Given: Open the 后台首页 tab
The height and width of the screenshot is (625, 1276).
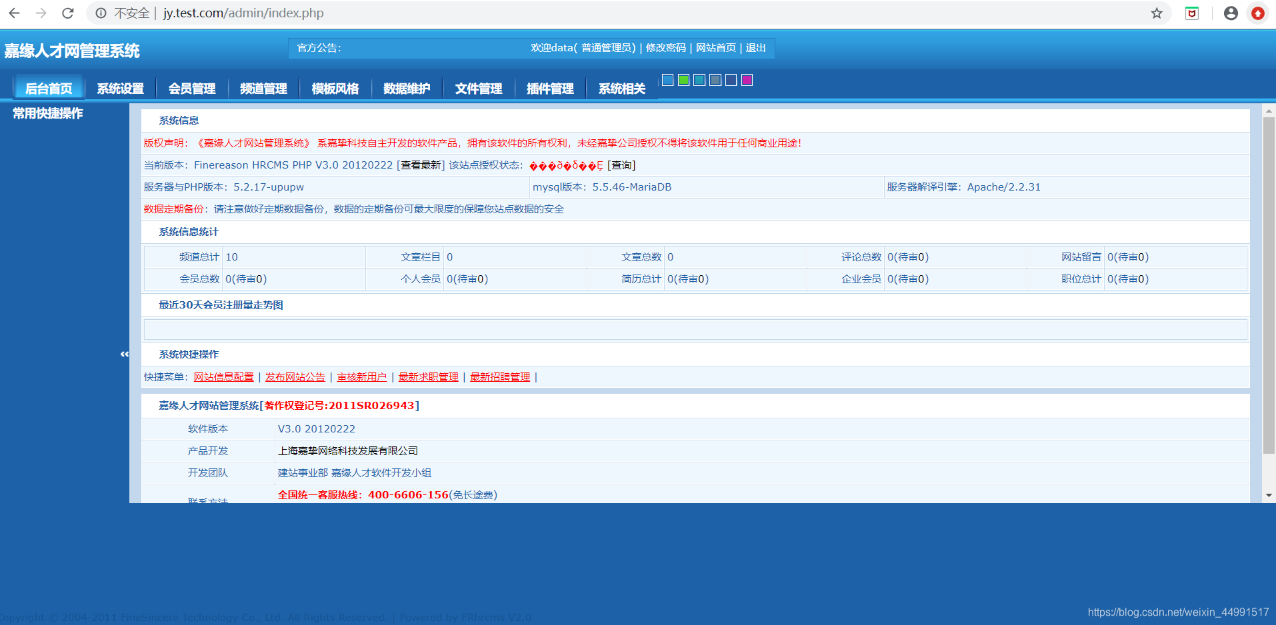Looking at the screenshot, I should tap(49, 89).
